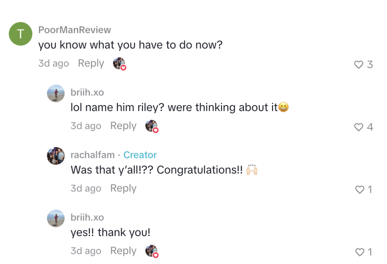Open briih.xo avatar beside 'yes!! thank you!'
This screenshot has height=264, width=387.
(56, 218)
